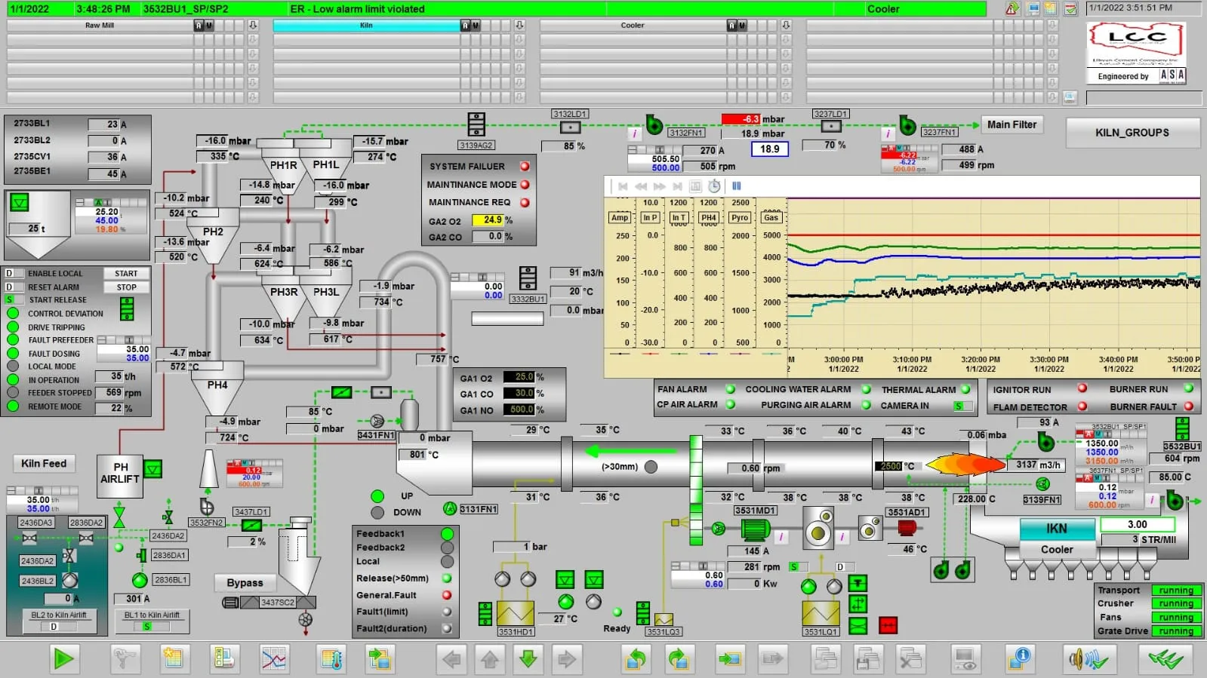Click the STOP button in feeder panel
The image size is (1207, 678).
click(x=126, y=287)
